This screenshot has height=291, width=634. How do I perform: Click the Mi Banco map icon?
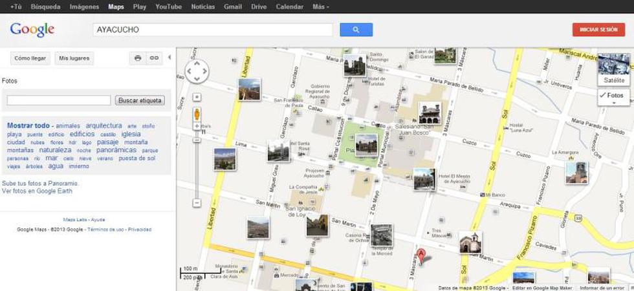coord(482,195)
